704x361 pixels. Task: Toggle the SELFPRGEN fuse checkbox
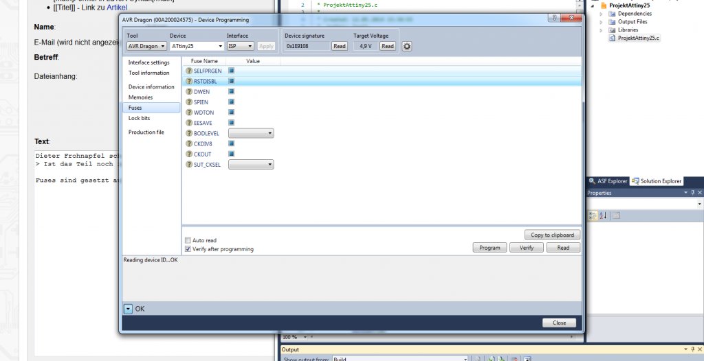[231, 71]
